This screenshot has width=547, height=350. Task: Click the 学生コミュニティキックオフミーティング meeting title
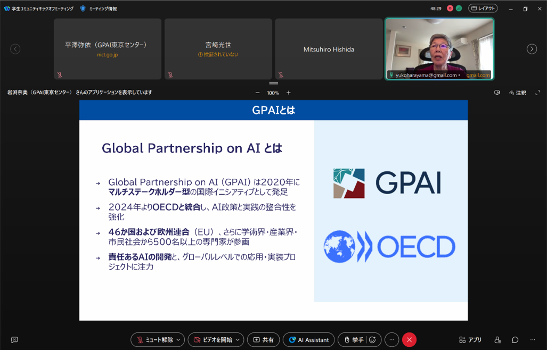(43, 9)
